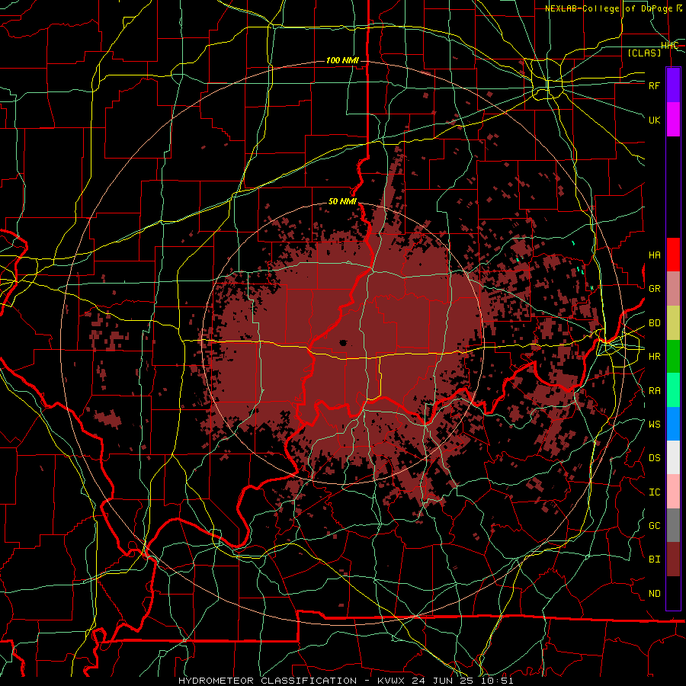This screenshot has width=686, height=686.
Task: Click the DS white legend color swatch
Action: [673, 458]
